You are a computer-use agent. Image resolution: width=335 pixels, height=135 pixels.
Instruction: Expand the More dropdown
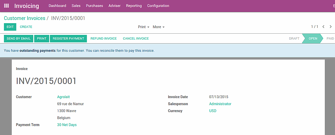[x=159, y=27]
